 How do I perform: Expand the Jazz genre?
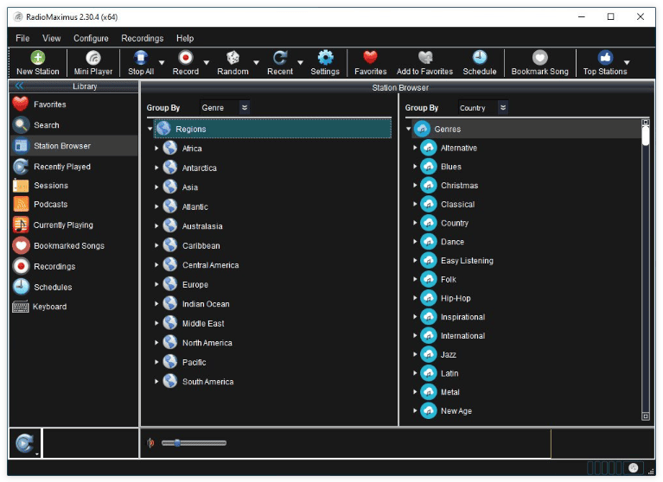click(x=415, y=354)
